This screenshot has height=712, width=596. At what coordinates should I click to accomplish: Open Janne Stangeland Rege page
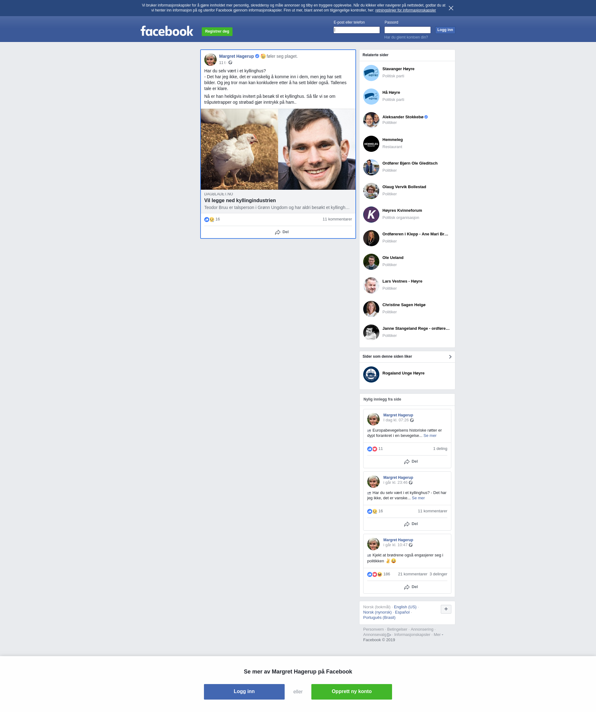tap(416, 329)
